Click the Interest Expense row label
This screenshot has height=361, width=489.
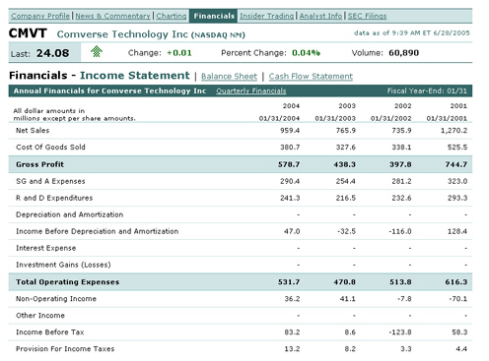pos(46,248)
